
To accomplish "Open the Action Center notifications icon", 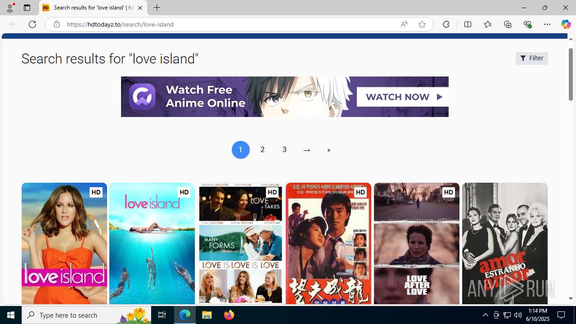I will pos(562,315).
